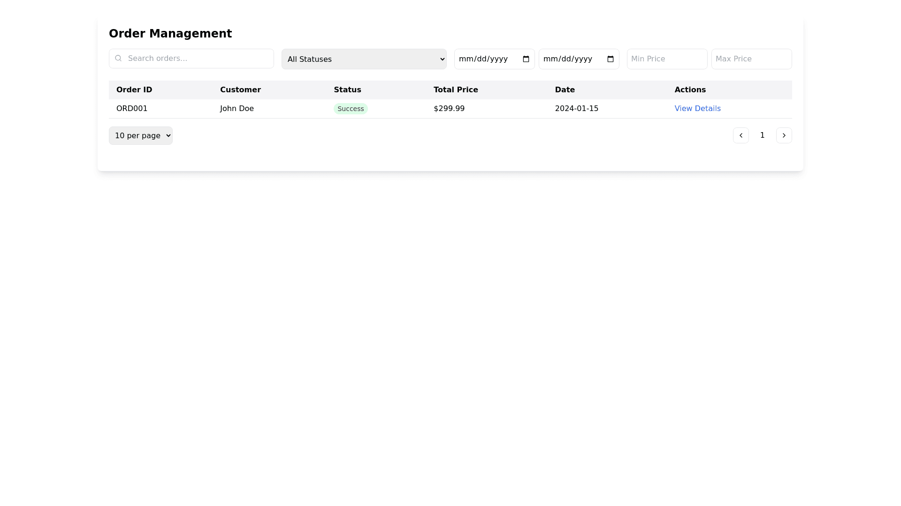Click the Customer column header
Screen dimensions: 901x506
point(240,89)
